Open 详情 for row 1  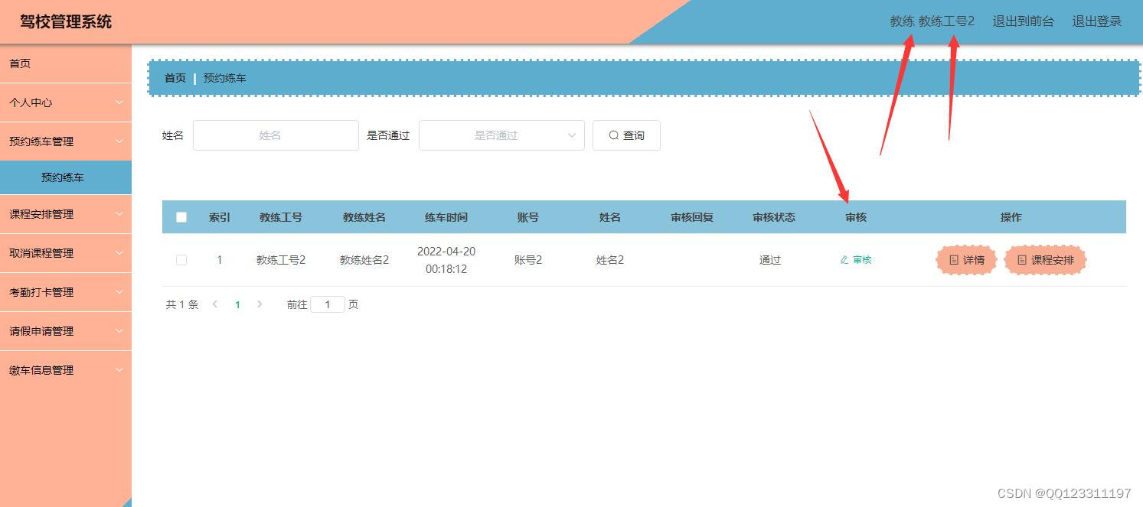(x=966, y=260)
